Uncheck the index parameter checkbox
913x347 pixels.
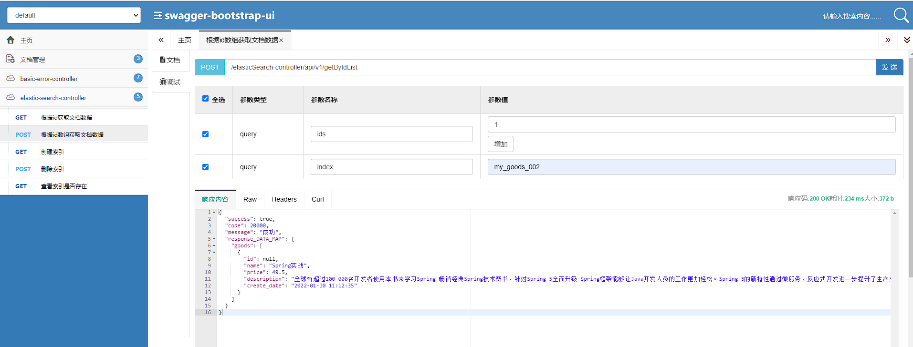pos(205,167)
